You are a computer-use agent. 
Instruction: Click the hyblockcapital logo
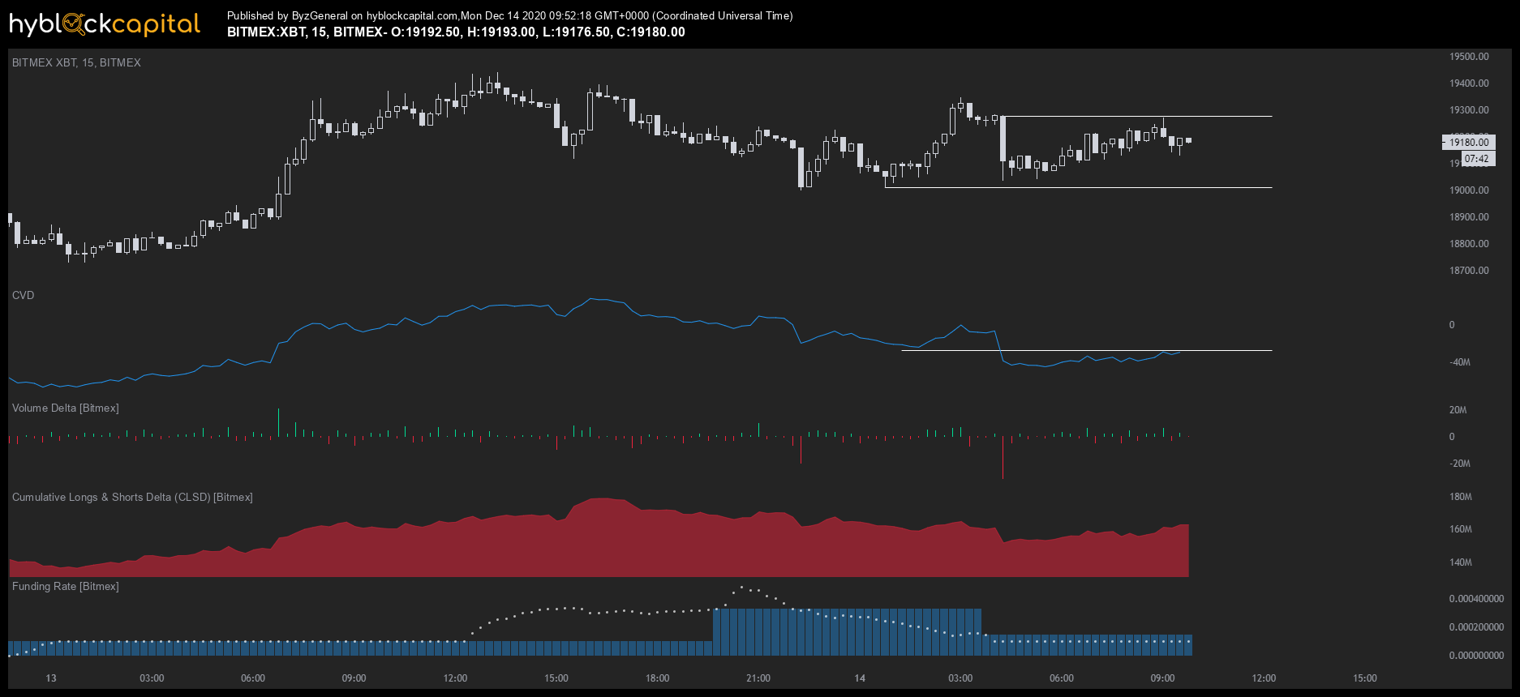click(105, 24)
